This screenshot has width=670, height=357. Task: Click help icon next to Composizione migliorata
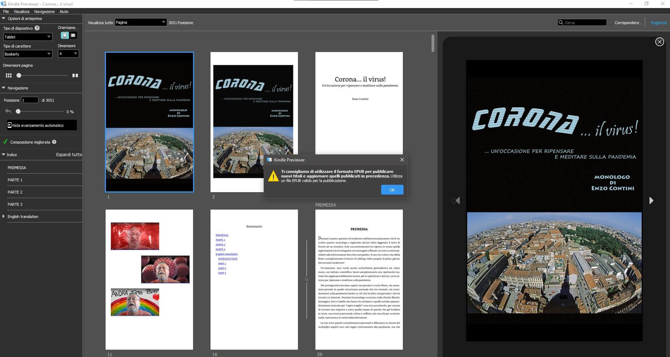(54, 142)
